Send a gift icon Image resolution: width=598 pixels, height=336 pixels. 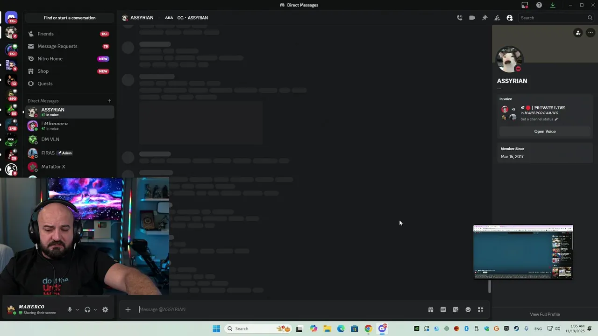431,309
